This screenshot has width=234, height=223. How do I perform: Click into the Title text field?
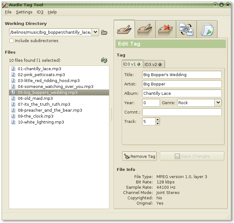point(182,75)
